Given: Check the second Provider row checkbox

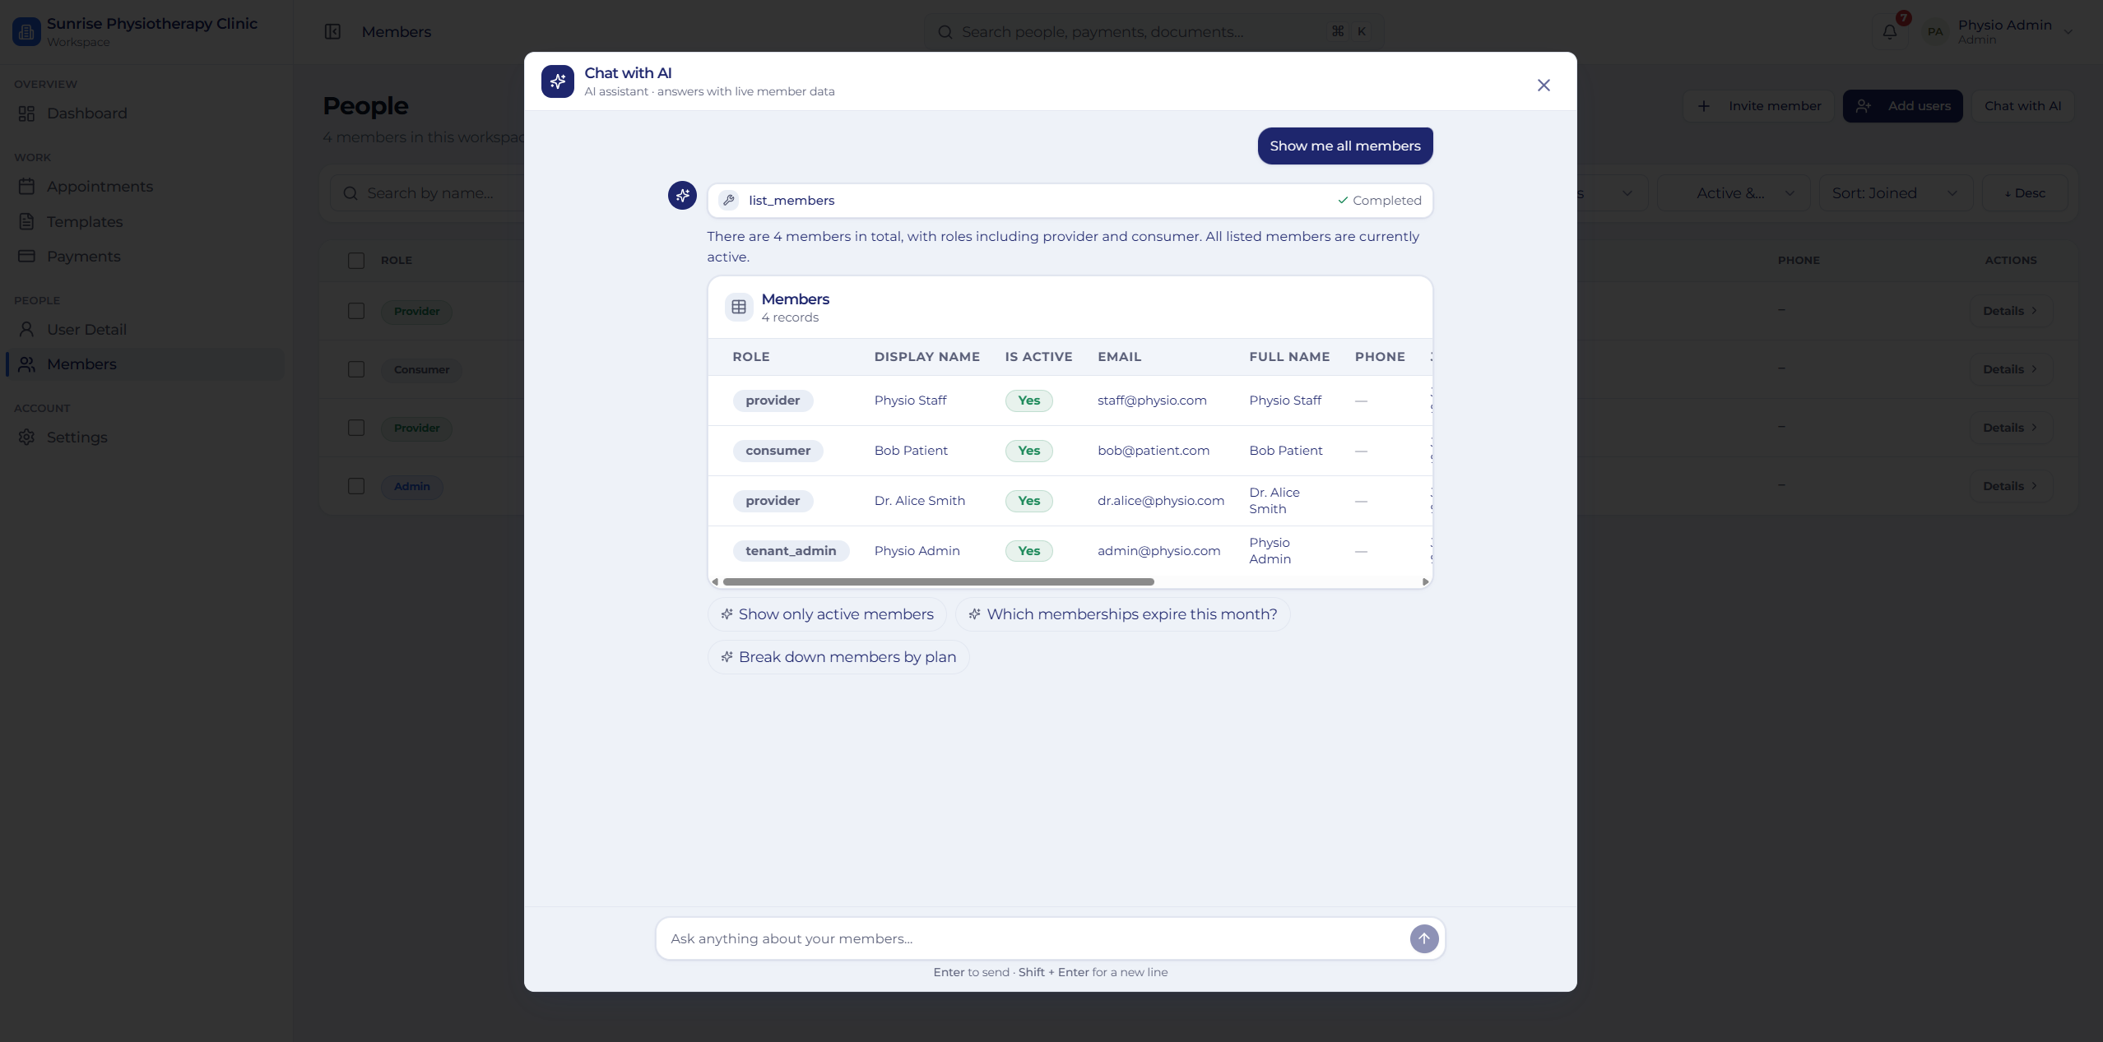Looking at the screenshot, I should (356, 428).
